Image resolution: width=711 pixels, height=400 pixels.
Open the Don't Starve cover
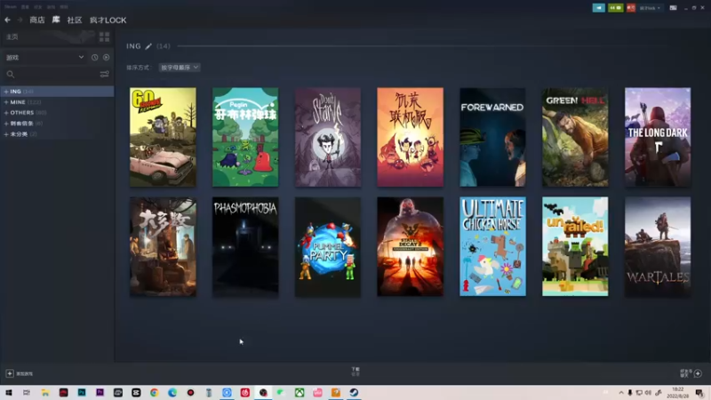pos(328,137)
